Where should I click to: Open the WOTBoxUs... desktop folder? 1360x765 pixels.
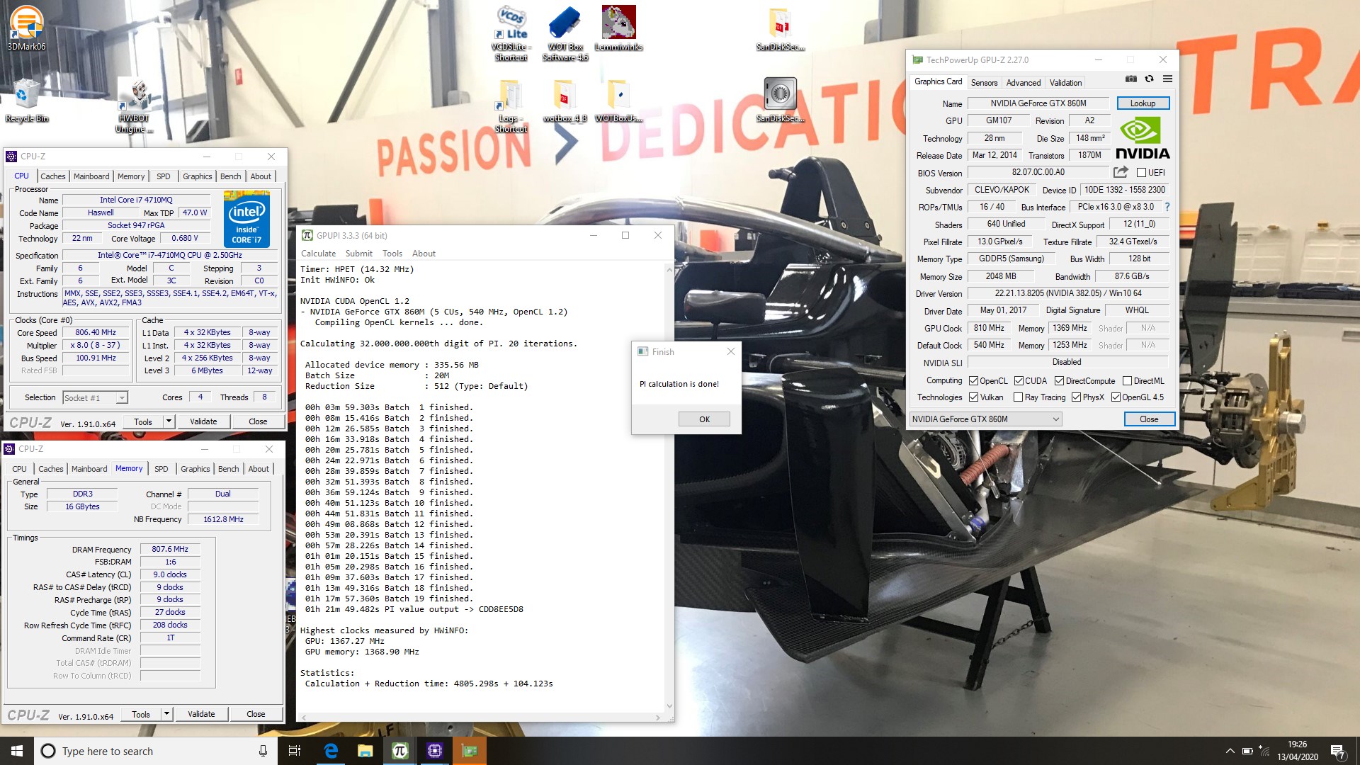pyautogui.click(x=618, y=101)
